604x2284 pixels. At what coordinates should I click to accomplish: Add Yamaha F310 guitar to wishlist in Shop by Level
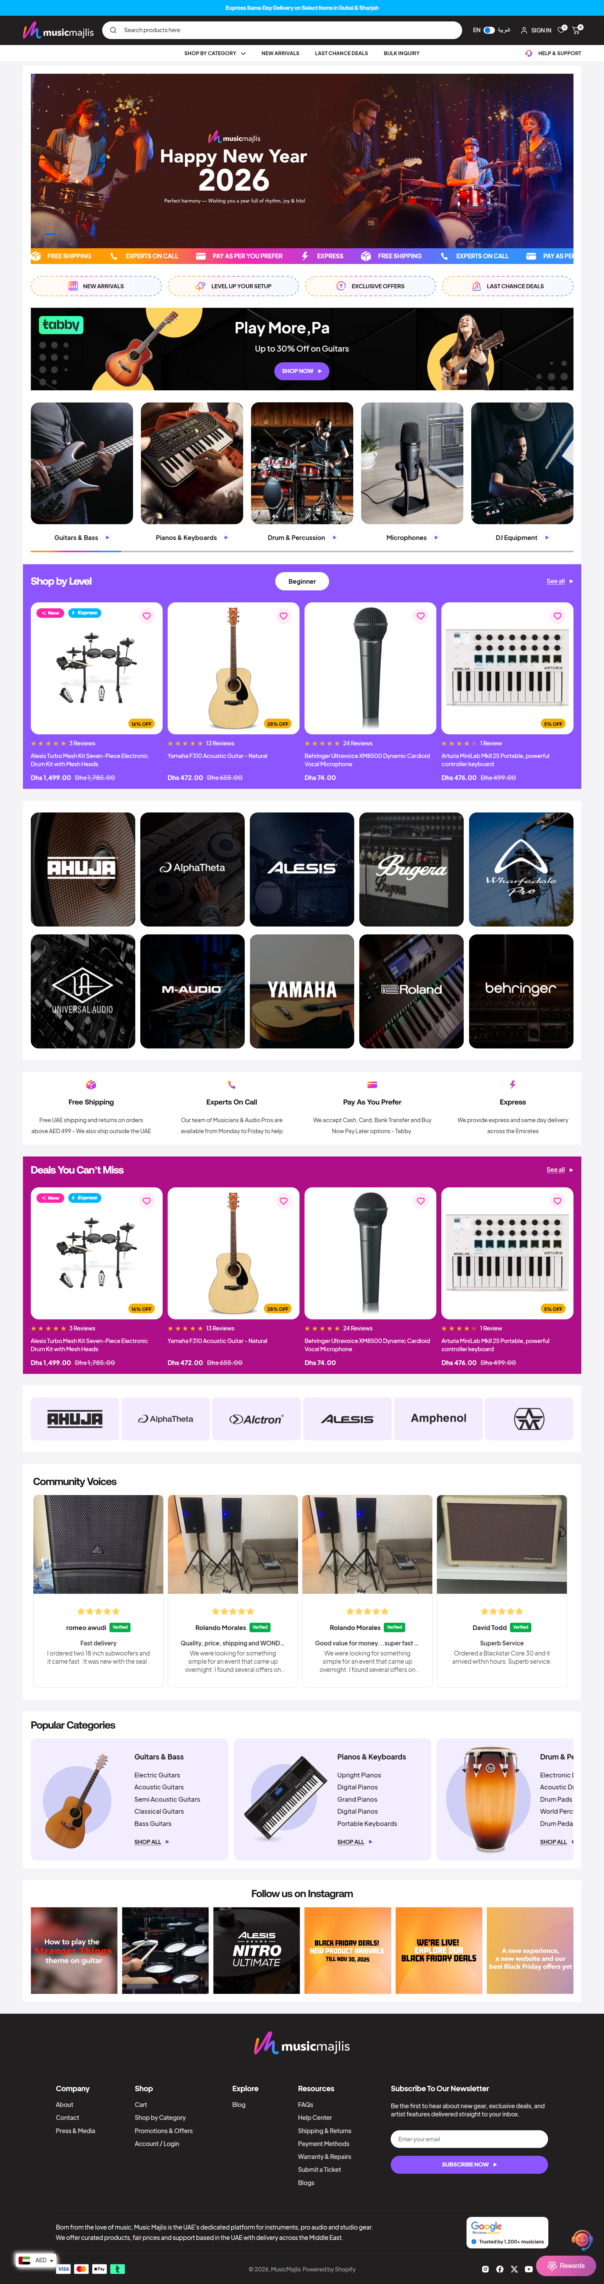[x=283, y=615]
